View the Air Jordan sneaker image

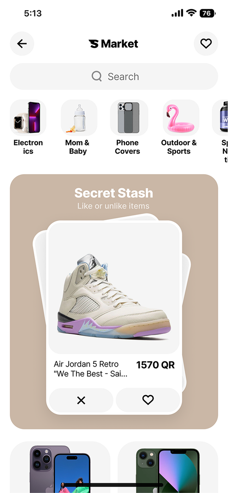(x=114, y=288)
